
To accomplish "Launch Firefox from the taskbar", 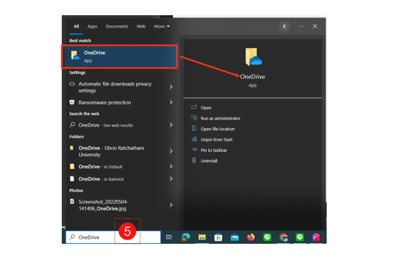I will point(251,237).
